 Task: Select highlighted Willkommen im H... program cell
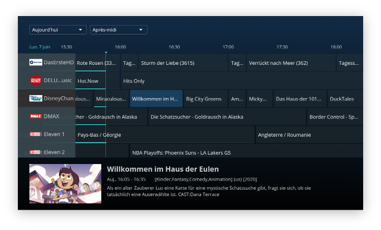tap(156, 99)
